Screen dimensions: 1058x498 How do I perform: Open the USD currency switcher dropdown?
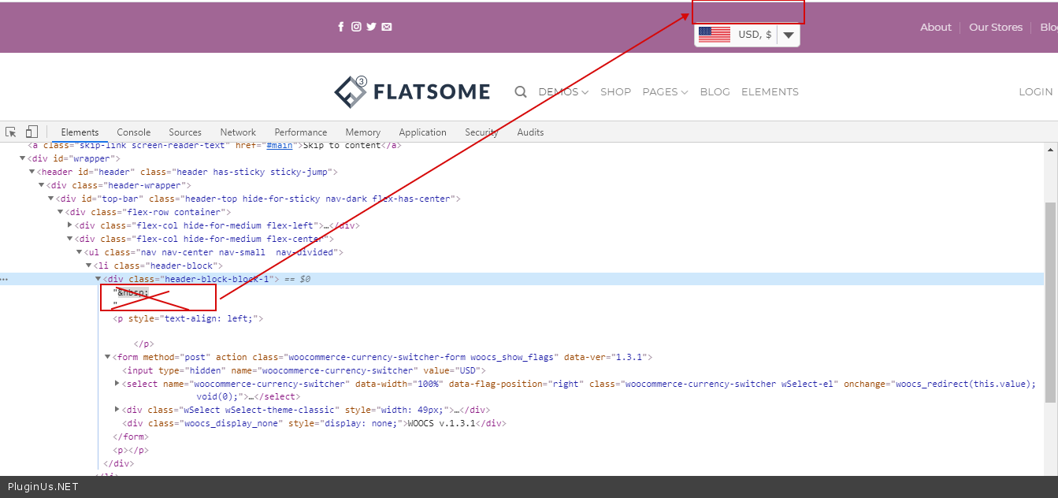[x=788, y=35]
